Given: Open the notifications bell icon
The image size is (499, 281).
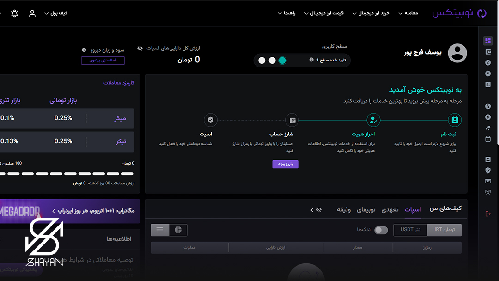Looking at the screenshot, I should tap(14, 13).
